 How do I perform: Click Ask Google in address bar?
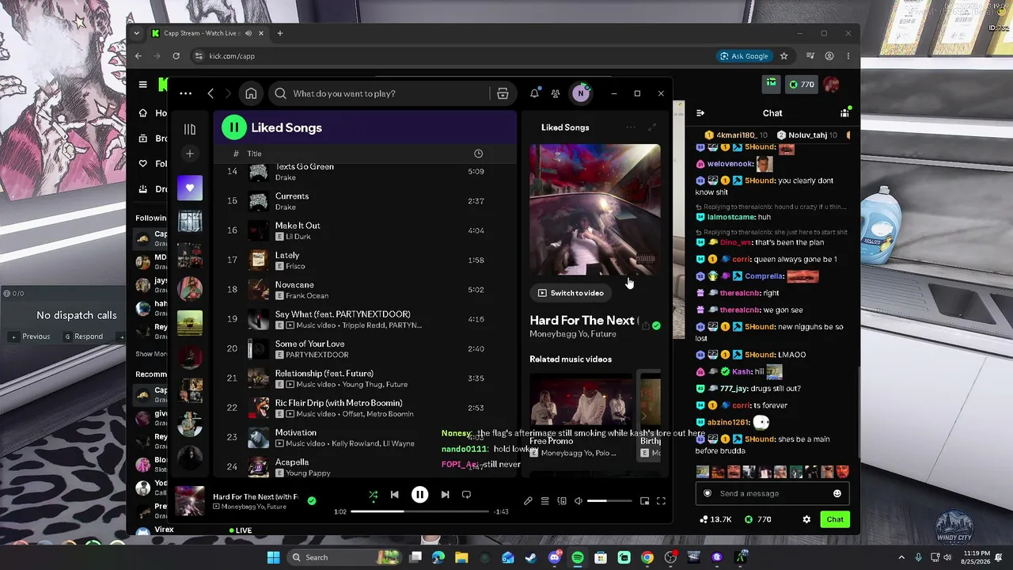point(744,56)
